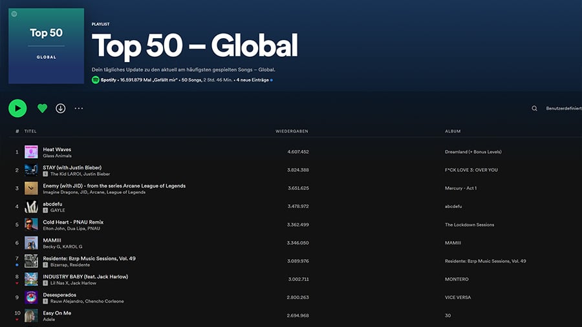Click the explicit badge beside Bizarrap

click(x=45, y=265)
